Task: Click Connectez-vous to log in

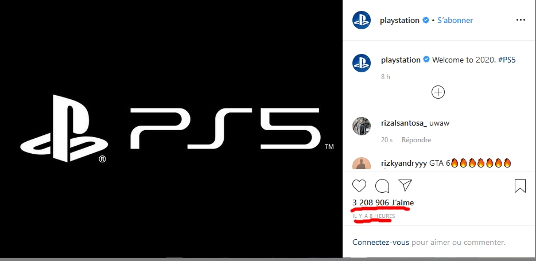Action: pyautogui.click(x=381, y=243)
